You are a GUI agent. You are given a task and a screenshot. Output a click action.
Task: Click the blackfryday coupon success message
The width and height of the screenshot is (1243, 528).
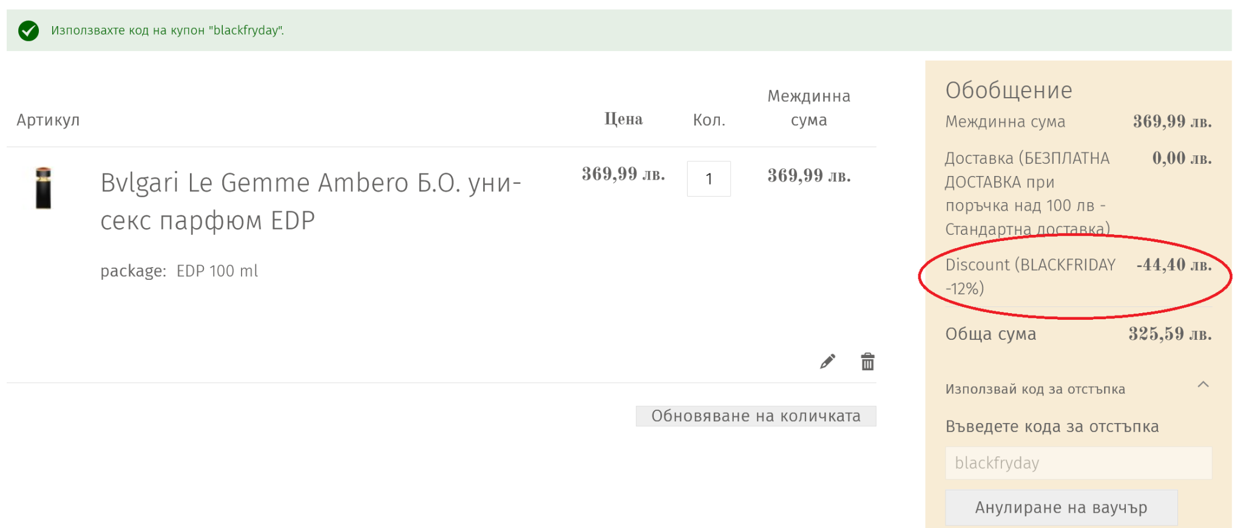168,30
